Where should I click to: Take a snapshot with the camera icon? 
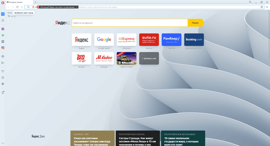(x=262, y=7)
